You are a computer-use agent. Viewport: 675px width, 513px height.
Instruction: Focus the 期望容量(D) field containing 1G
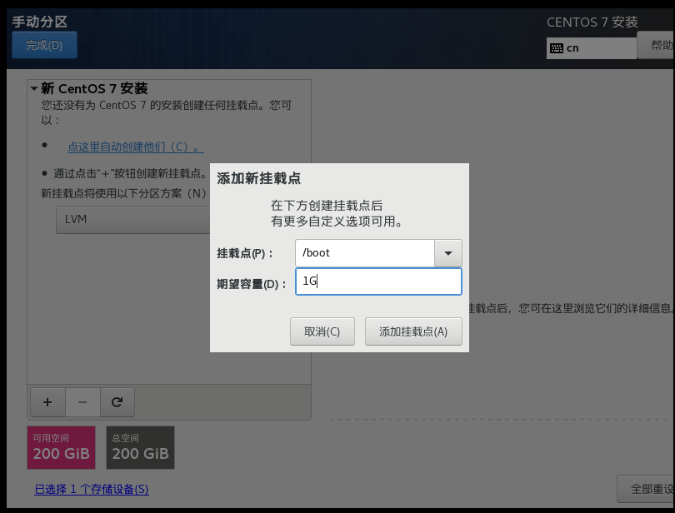[x=378, y=281]
